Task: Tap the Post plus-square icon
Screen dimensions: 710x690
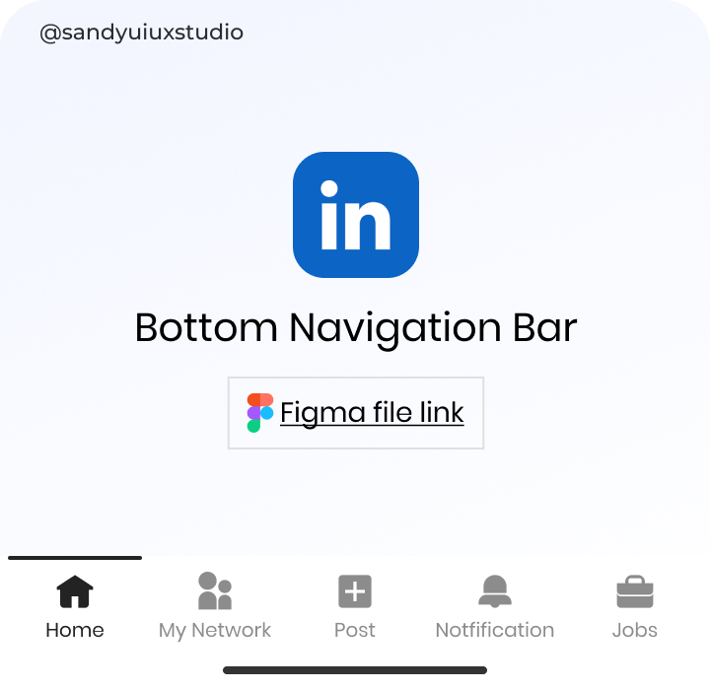Action: 355,591
